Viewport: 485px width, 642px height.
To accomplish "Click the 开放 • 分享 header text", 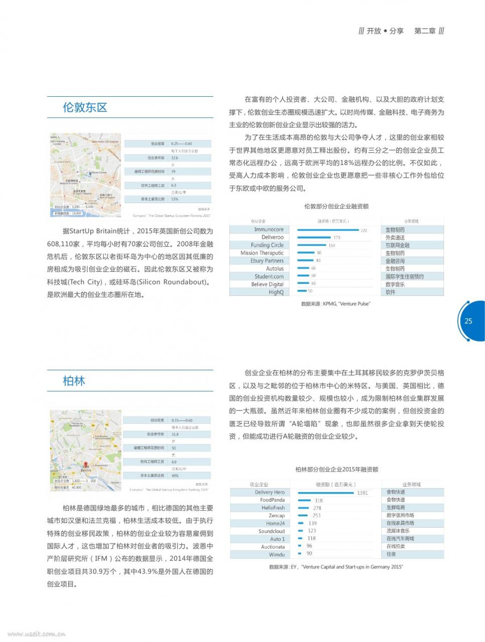I will click(x=385, y=31).
